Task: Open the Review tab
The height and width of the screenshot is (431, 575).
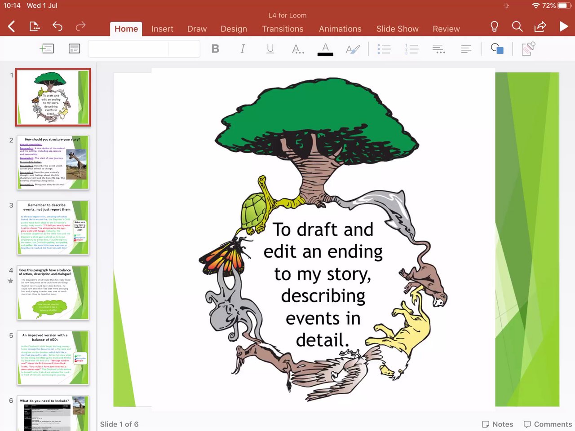Action: (x=446, y=29)
